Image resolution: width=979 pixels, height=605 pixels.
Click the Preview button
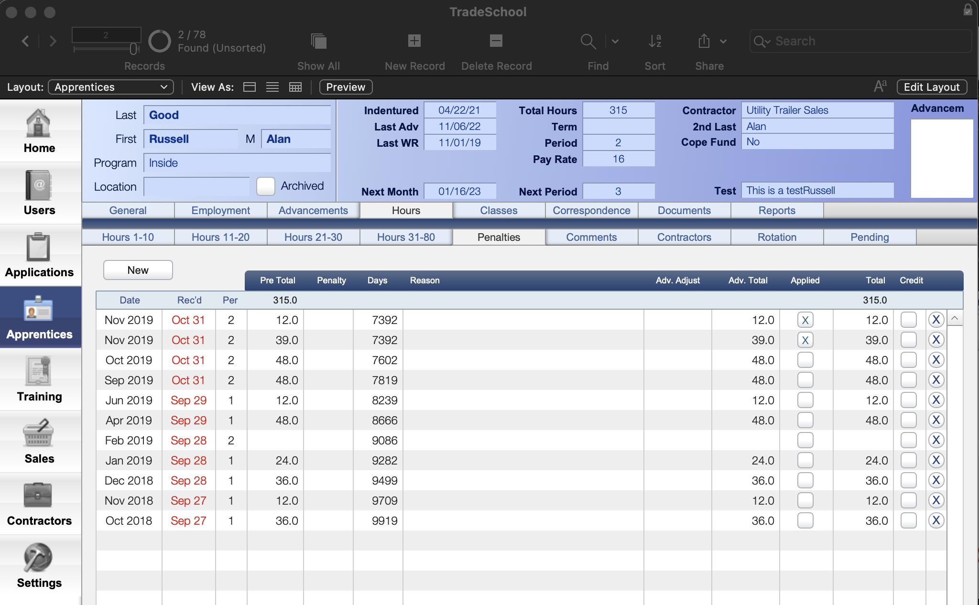coord(346,87)
